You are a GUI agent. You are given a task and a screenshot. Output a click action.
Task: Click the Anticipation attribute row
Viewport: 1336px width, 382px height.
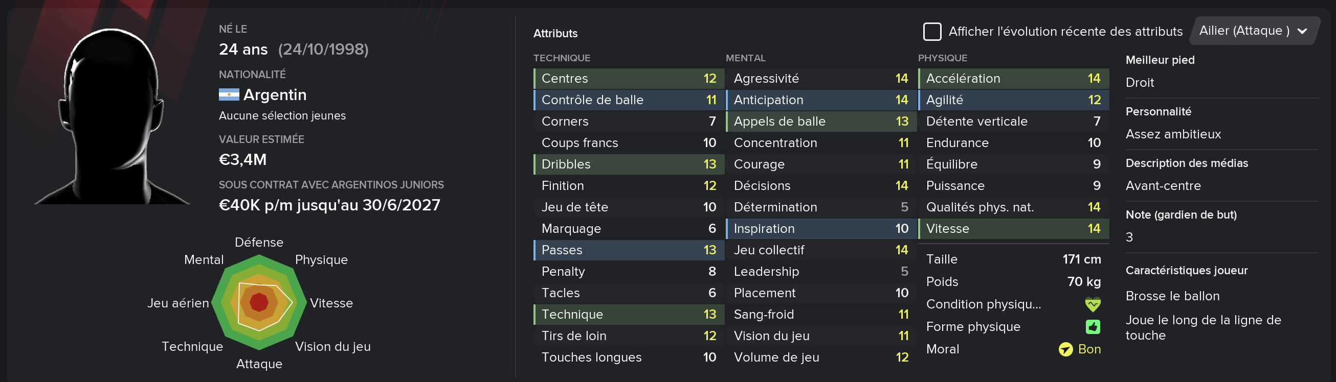pyautogui.click(x=821, y=100)
